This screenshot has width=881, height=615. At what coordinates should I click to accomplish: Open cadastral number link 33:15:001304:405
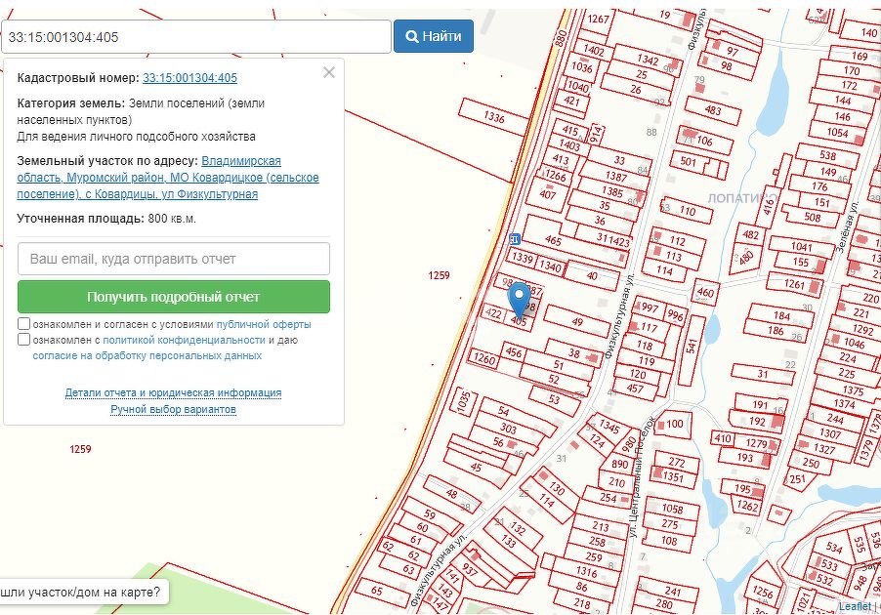click(x=189, y=78)
